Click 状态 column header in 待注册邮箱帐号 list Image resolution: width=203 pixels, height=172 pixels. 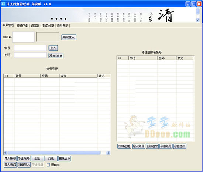[x=185, y=58]
